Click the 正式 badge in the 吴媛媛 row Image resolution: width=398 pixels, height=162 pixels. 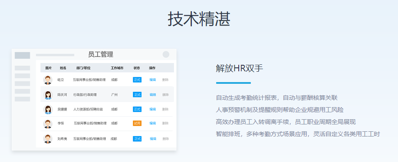click(x=137, y=109)
